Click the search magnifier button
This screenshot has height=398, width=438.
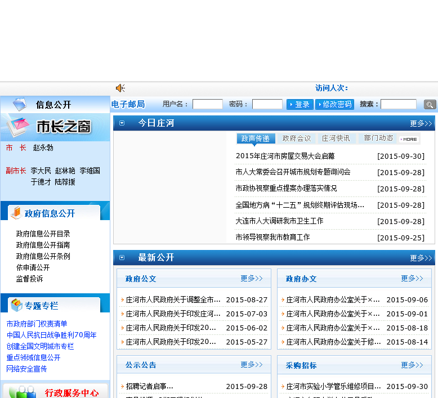click(430, 105)
